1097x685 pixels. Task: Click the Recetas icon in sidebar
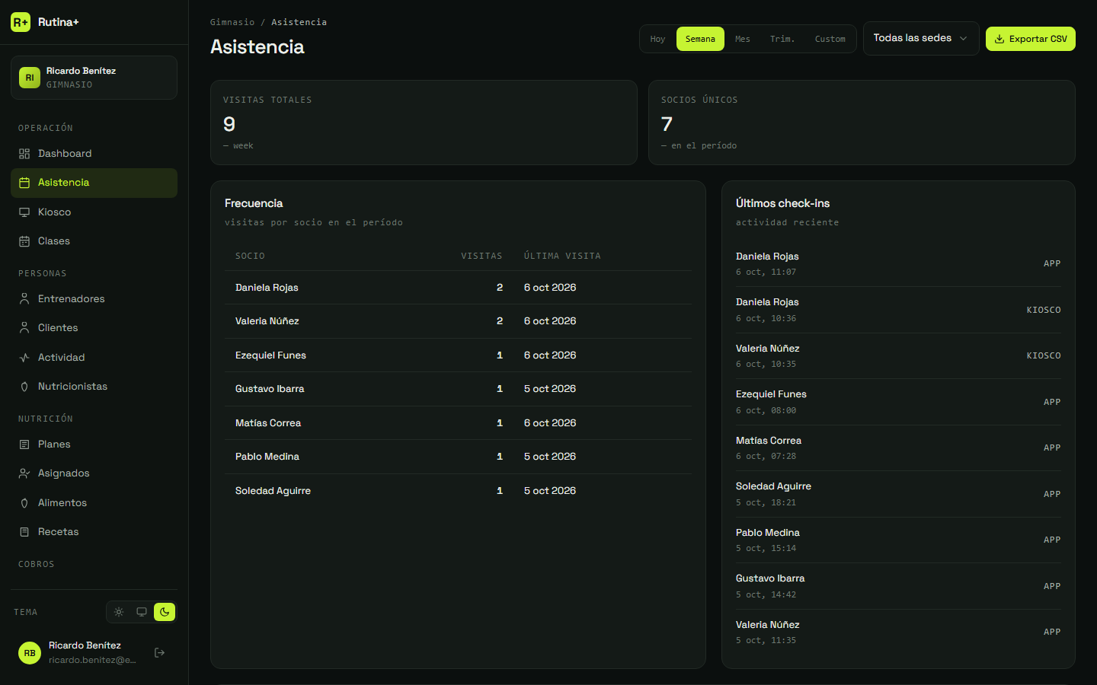[x=24, y=532]
